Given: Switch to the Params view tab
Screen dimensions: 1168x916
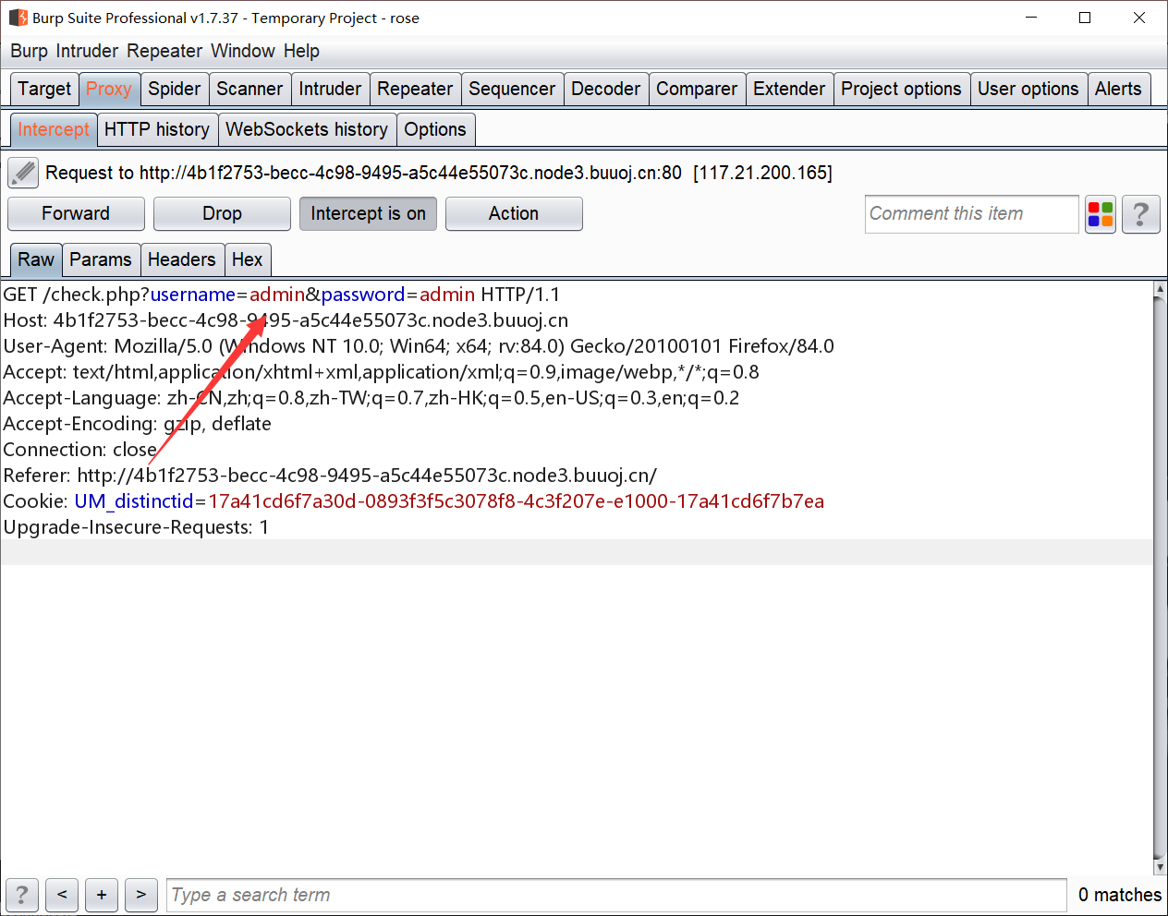Looking at the screenshot, I should 101,259.
